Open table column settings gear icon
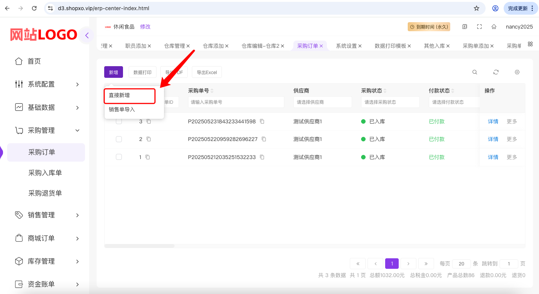The height and width of the screenshot is (294, 539). pyautogui.click(x=517, y=72)
